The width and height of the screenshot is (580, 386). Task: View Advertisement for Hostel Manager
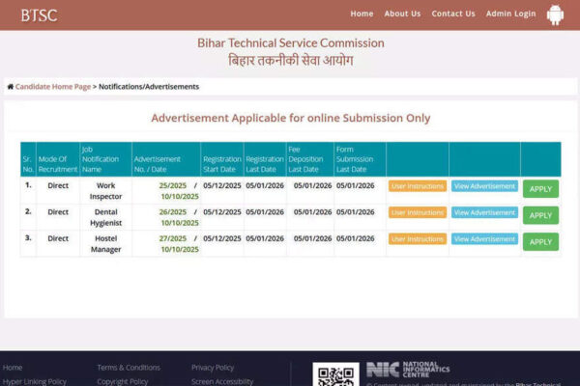click(484, 239)
